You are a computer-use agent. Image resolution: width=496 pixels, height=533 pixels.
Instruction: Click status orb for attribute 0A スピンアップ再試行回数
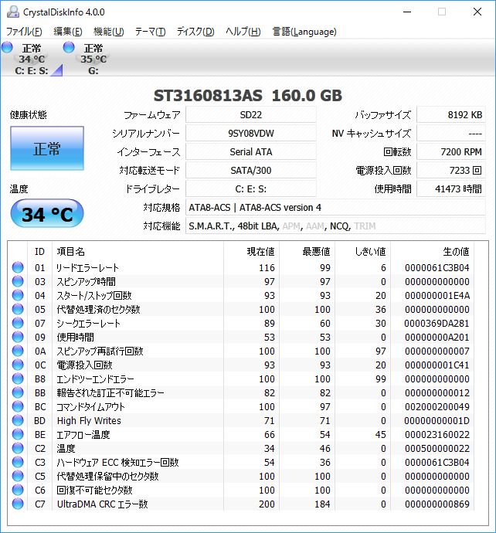[x=18, y=351]
